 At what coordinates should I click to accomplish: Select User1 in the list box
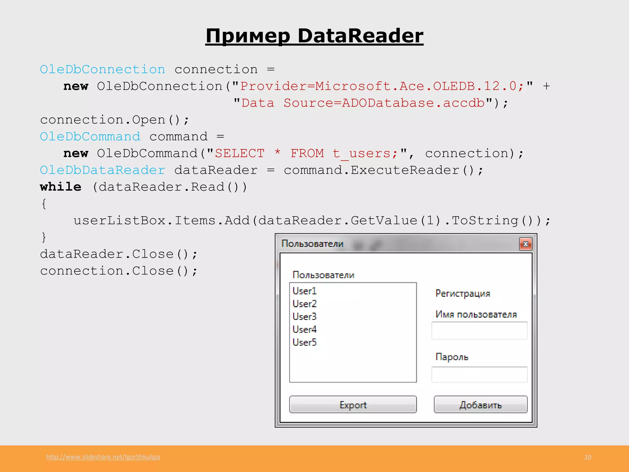click(304, 291)
